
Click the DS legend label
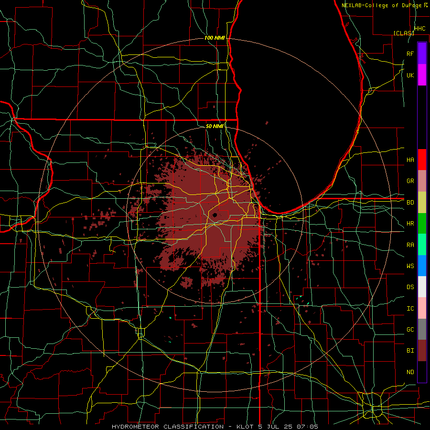(x=410, y=287)
